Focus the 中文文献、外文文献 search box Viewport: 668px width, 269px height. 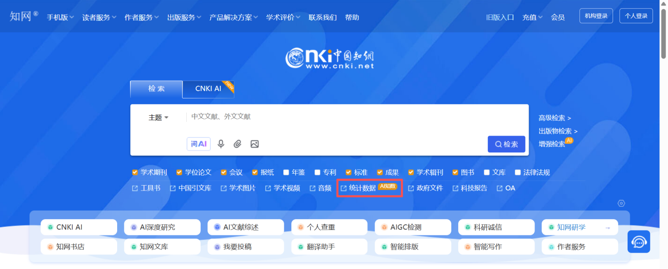click(x=354, y=117)
